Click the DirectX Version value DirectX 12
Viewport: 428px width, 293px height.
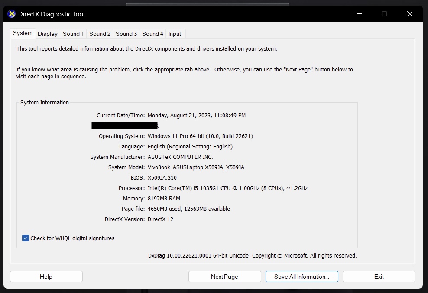[160, 219]
